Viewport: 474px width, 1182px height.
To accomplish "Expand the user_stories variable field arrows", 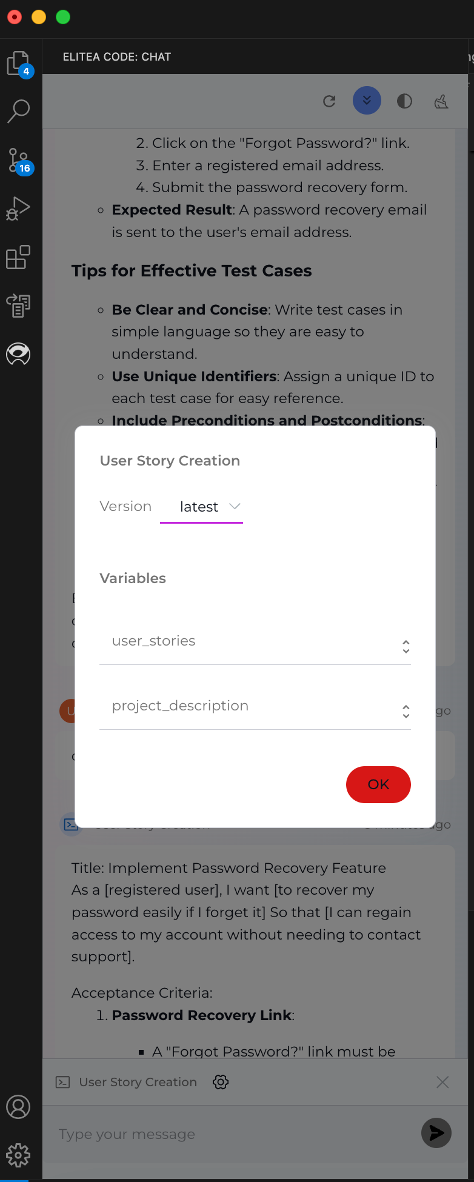I will point(406,647).
